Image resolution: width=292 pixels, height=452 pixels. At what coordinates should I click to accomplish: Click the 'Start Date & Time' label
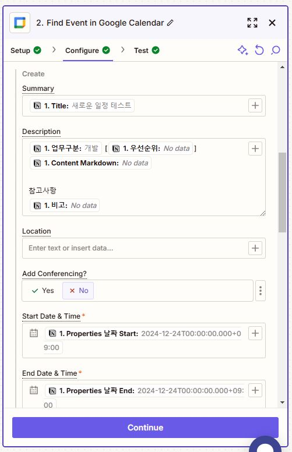51,316
